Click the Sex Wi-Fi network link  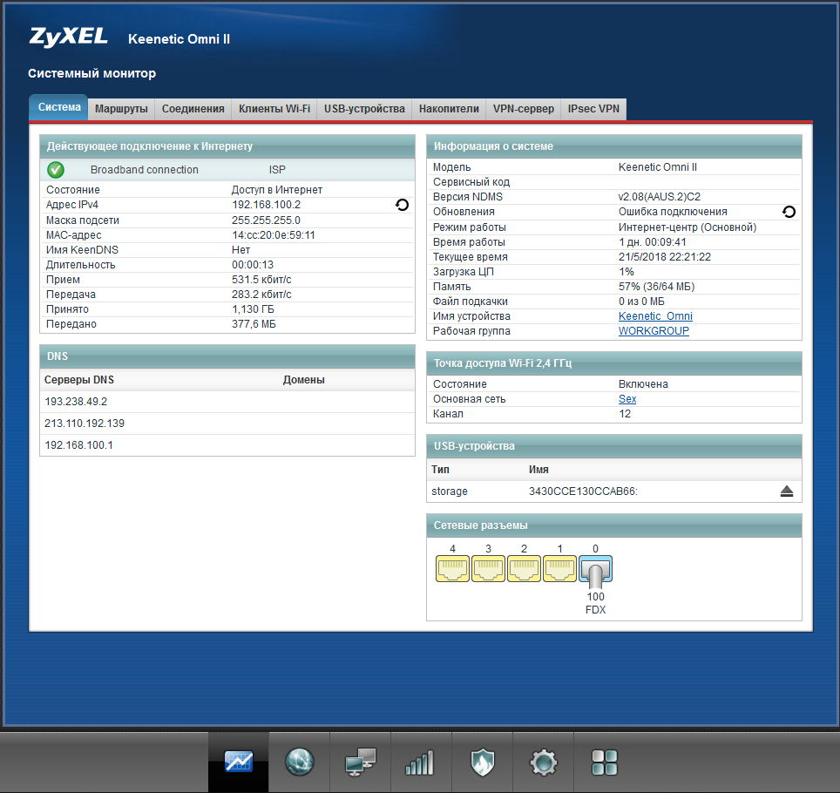[627, 399]
